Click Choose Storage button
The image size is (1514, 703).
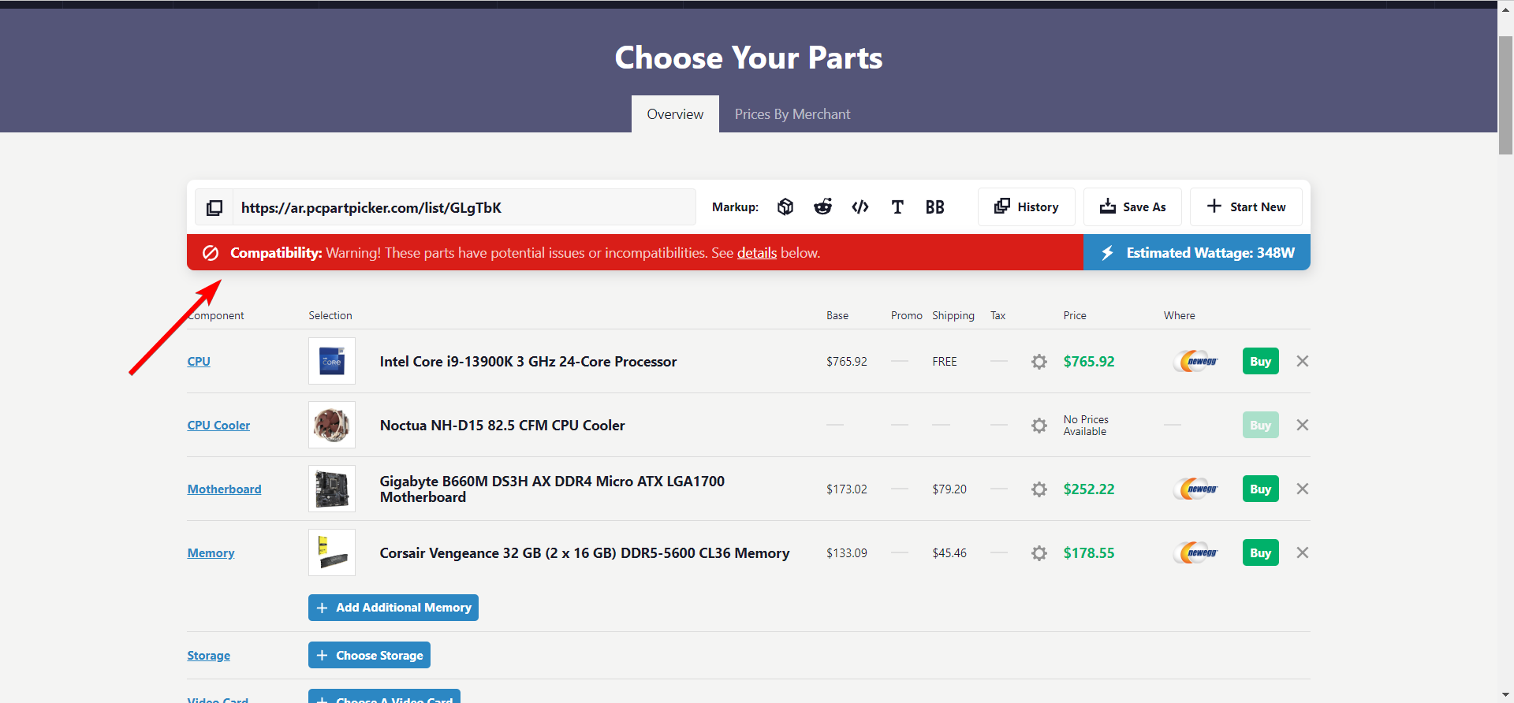click(x=369, y=655)
